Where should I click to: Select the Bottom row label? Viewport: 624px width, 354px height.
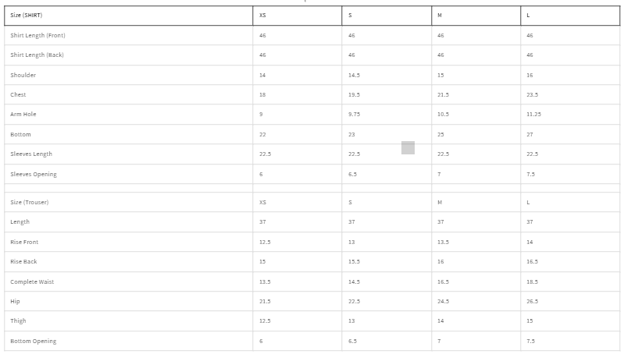(20, 134)
